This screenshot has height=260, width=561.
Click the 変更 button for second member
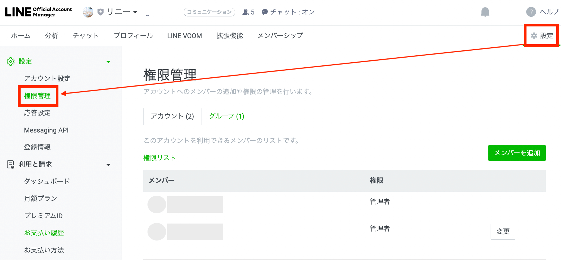[x=503, y=232]
